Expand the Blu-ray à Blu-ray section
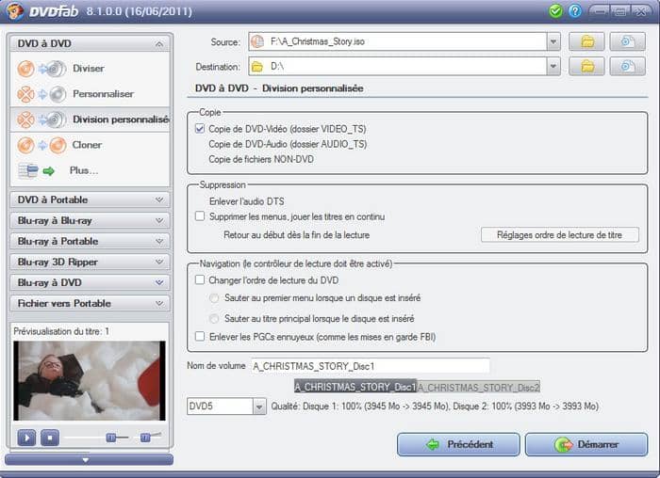The height and width of the screenshot is (478, 660). (159, 220)
